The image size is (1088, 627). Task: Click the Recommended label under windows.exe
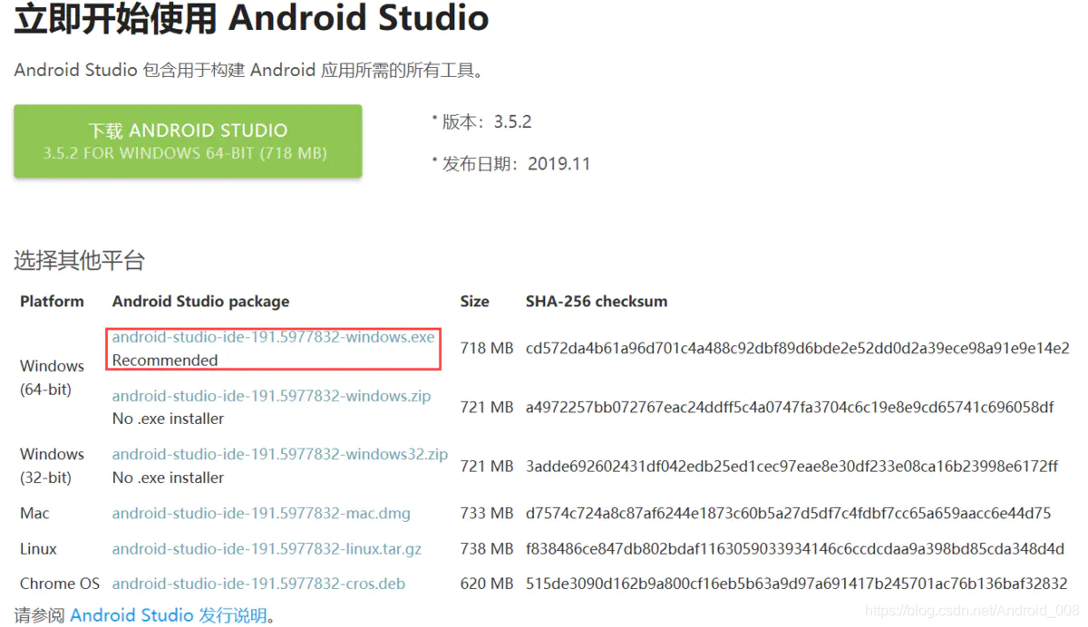[x=165, y=361]
